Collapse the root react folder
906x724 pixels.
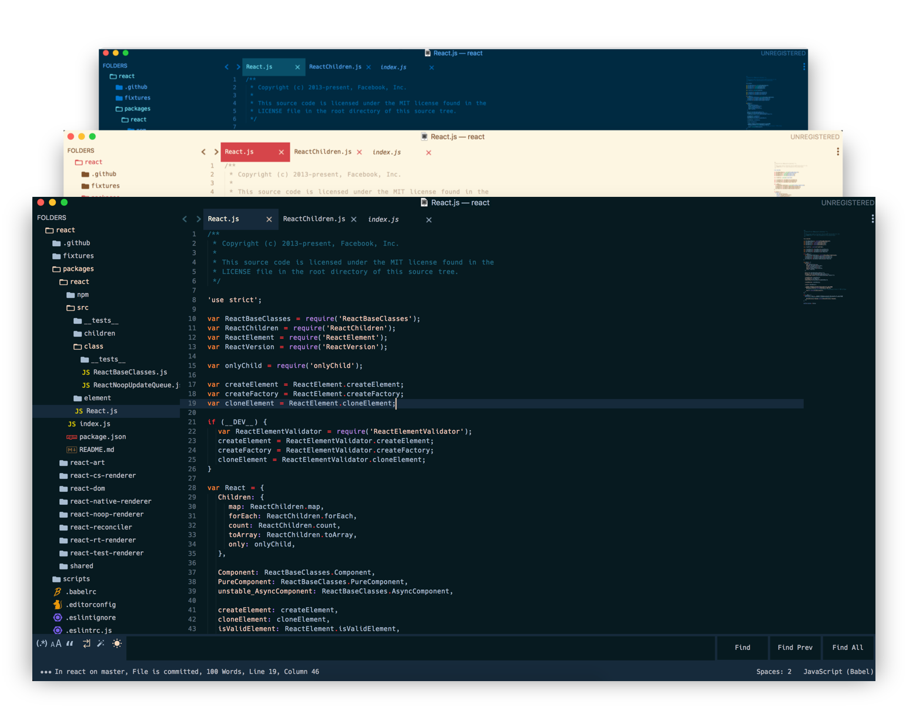(x=60, y=230)
